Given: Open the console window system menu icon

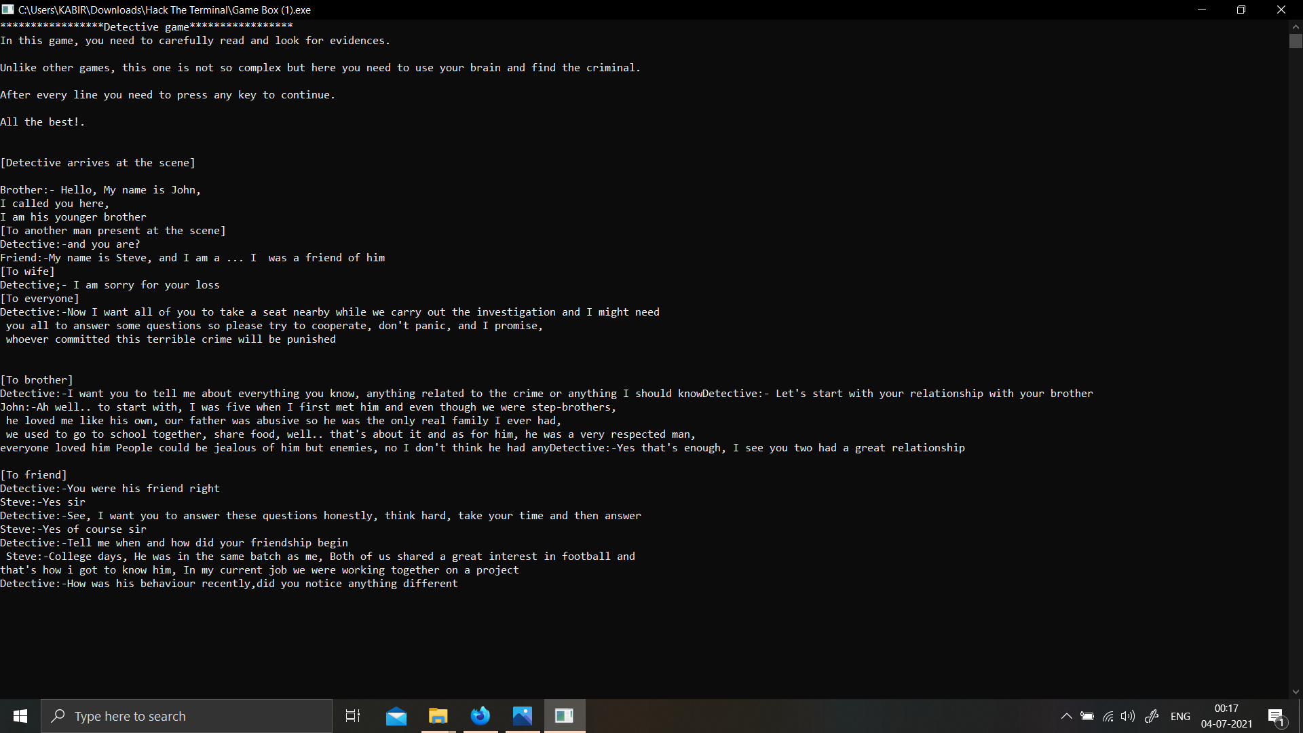Looking at the screenshot, I should click(8, 10).
